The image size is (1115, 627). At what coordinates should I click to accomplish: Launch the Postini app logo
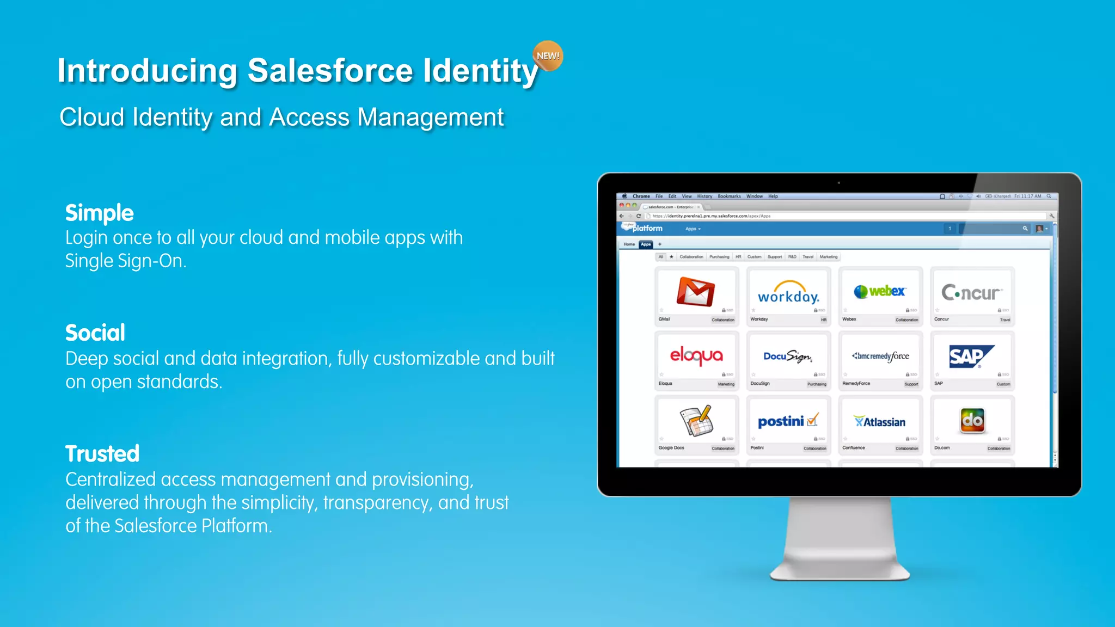[x=788, y=421]
